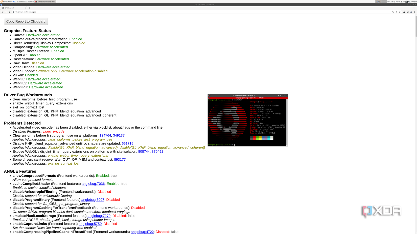
Task: Reload the chrome://gpu page
Action: pos(9,12)
